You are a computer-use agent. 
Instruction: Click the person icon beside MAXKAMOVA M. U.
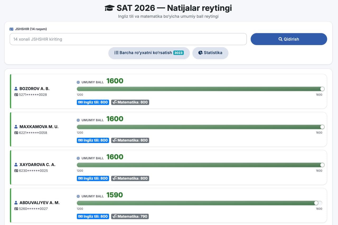tap(16, 127)
